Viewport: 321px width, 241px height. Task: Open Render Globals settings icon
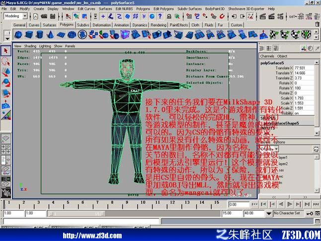pyautogui.click(x=280, y=16)
